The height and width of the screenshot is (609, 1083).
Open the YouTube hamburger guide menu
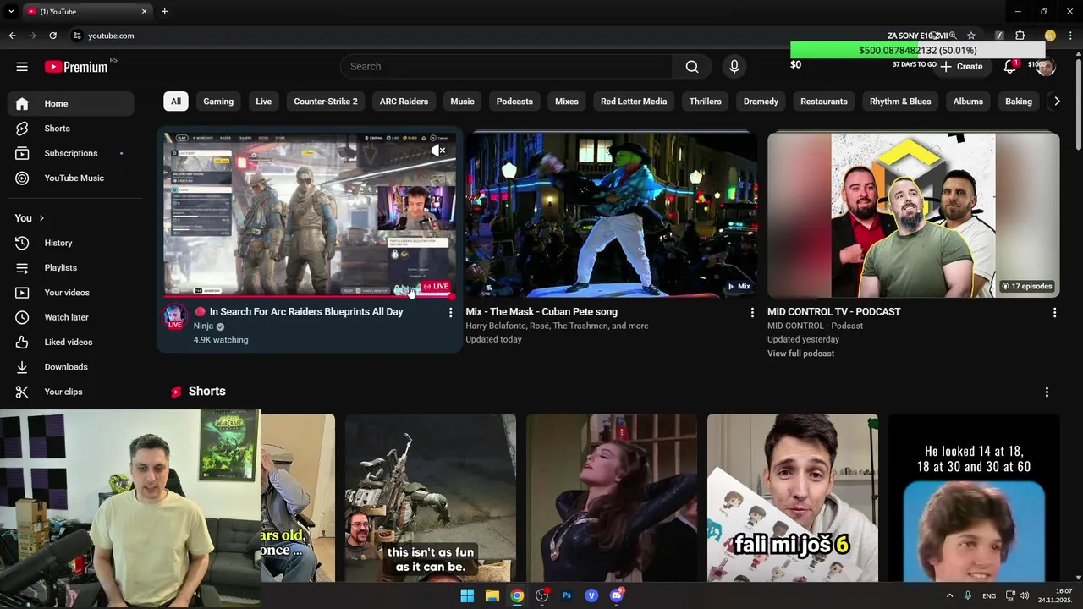[x=22, y=67]
